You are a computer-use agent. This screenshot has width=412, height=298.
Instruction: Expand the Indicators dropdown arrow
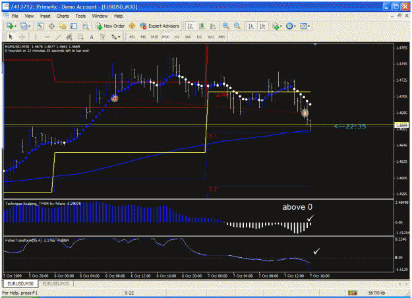tap(281, 26)
